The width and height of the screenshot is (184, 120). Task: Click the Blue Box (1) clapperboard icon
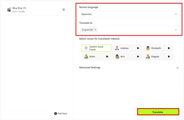pos(9,10)
